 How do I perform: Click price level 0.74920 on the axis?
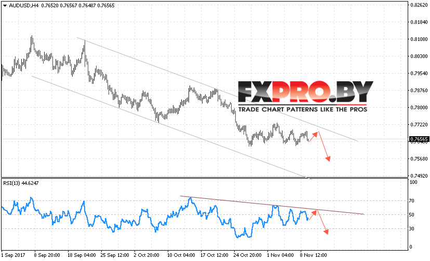pyautogui.click(x=419, y=176)
